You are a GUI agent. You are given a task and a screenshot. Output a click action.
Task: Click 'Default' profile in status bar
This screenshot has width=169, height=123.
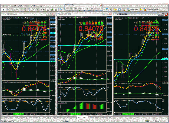pyautogui.click(x=66, y=121)
